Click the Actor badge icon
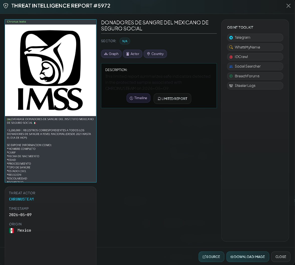Viewport: 295px width, 265px height. point(128,54)
